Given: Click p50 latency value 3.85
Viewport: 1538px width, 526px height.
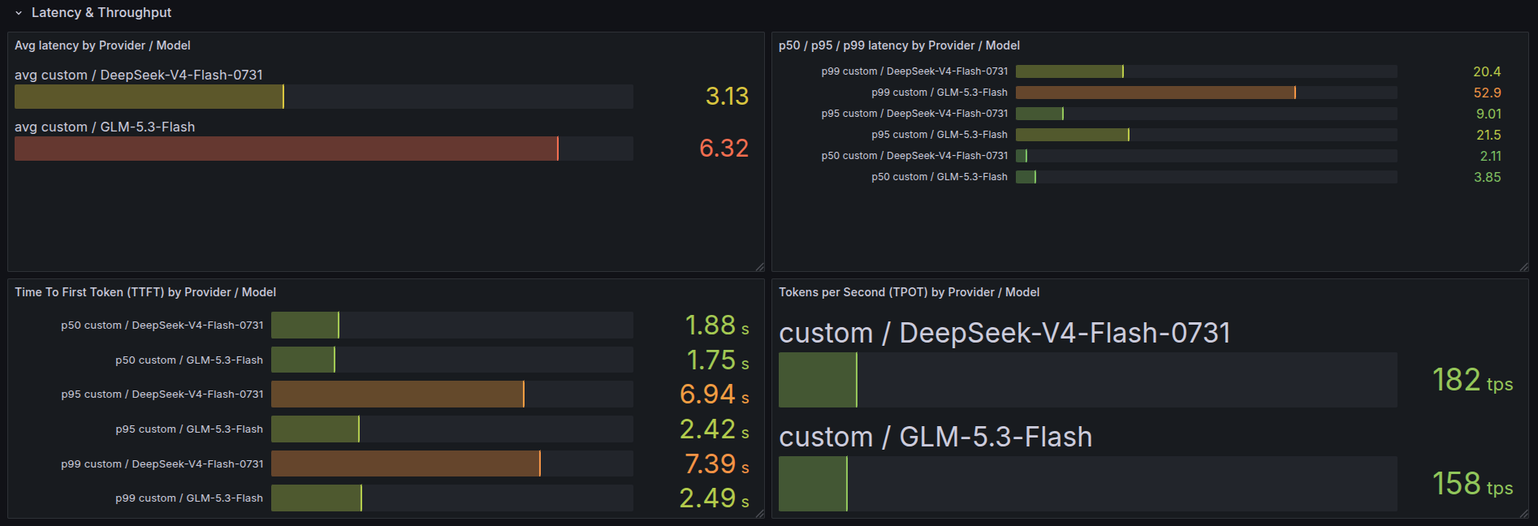Looking at the screenshot, I should [1487, 177].
